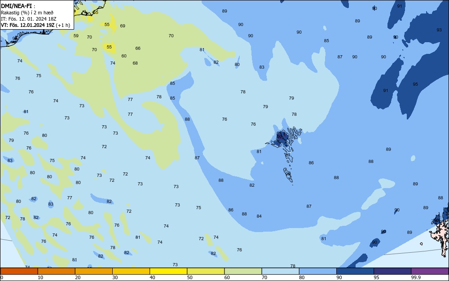Image resolution: width=449 pixels, height=281 pixels.
Task: Click the humidity value "60" on the map
Action: [x=124, y=56]
